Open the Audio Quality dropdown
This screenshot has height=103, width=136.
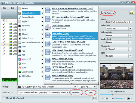pos(130,42)
